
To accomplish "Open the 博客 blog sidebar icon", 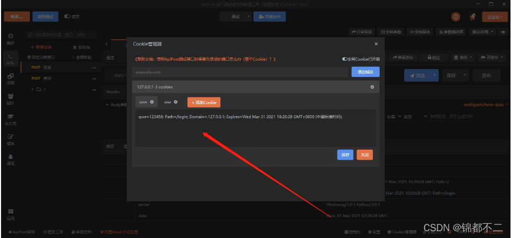I will 10,140.
